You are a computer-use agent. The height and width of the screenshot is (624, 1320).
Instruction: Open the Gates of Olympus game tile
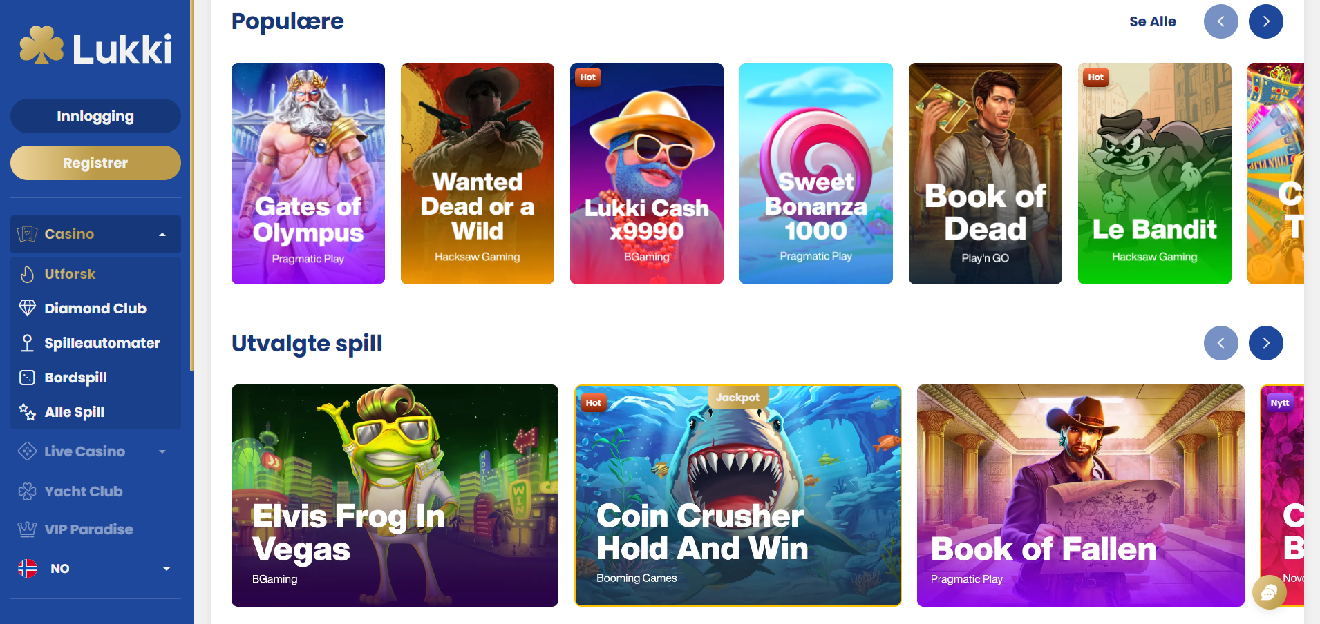click(308, 173)
